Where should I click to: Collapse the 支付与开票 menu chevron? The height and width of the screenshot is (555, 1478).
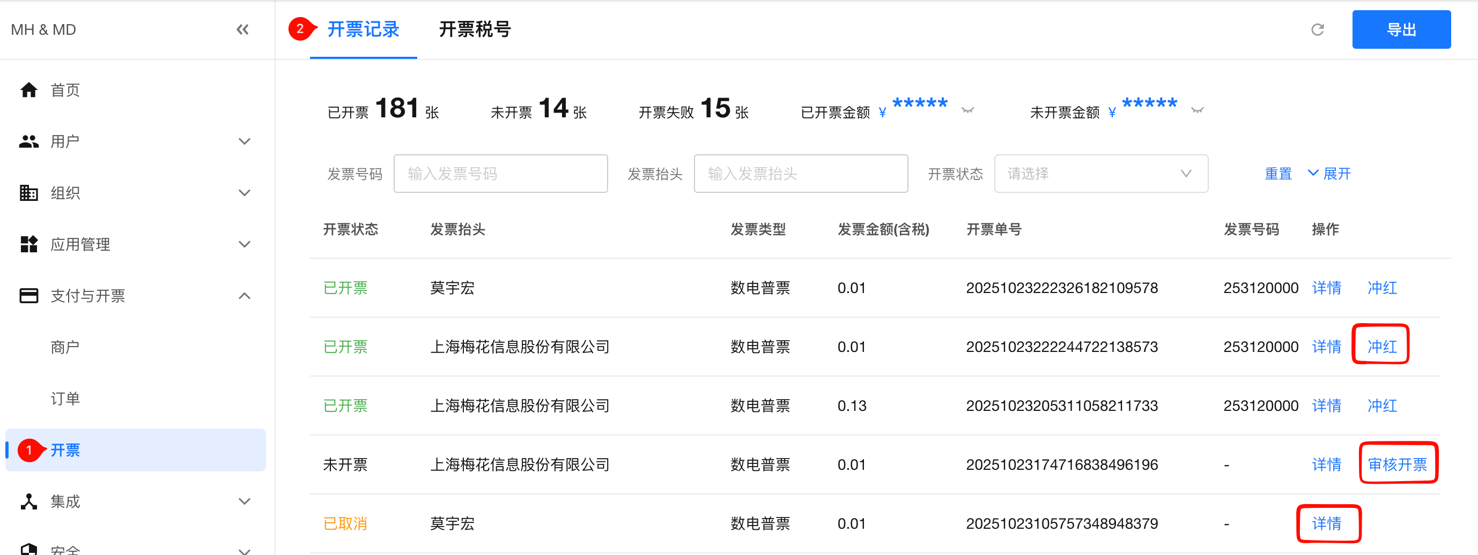(x=245, y=296)
